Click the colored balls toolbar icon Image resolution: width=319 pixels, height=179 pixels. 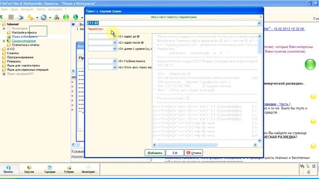56,17
